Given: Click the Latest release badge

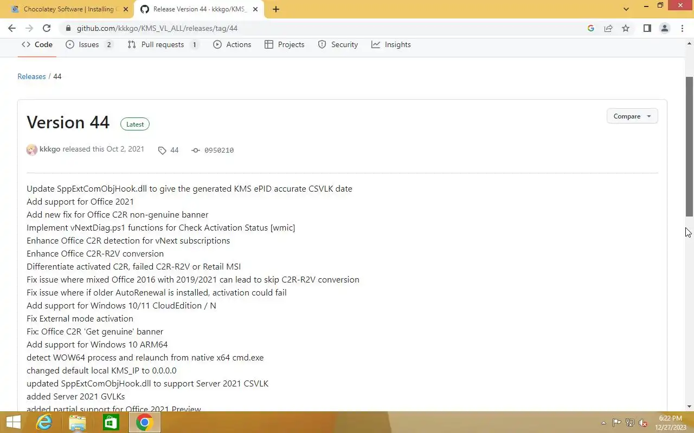Looking at the screenshot, I should [x=135, y=124].
